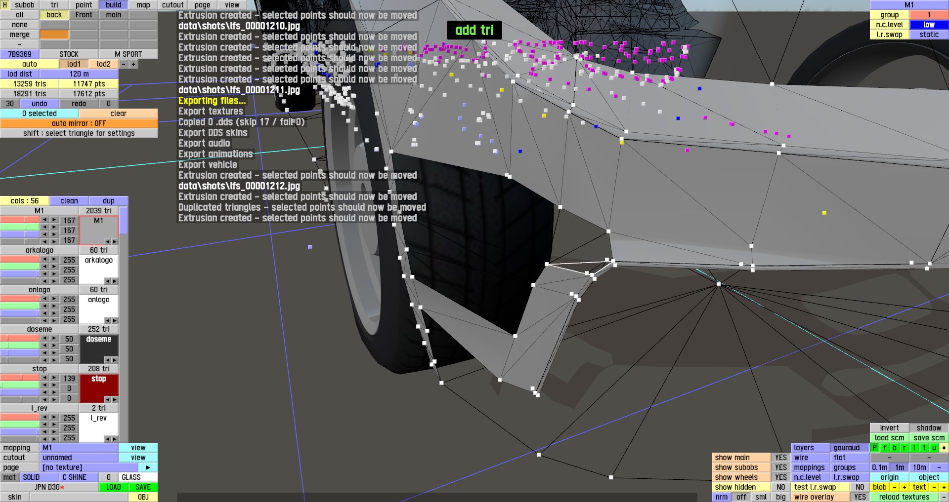The height and width of the screenshot is (502, 949).
Task: Open the page texture arrow selector
Action: [148, 467]
